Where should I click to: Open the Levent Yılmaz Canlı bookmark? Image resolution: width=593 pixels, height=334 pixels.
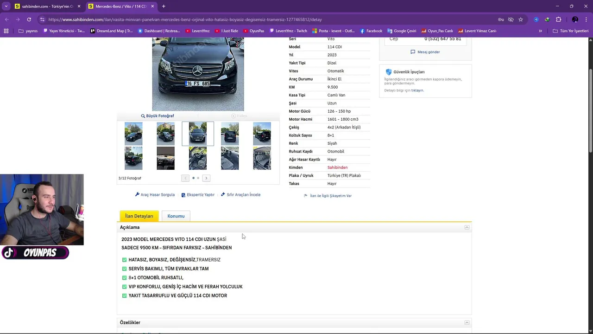477,31
